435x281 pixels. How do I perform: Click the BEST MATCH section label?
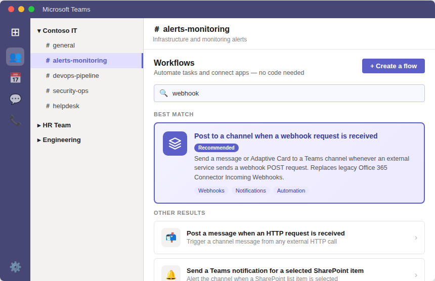(x=173, y=114)
